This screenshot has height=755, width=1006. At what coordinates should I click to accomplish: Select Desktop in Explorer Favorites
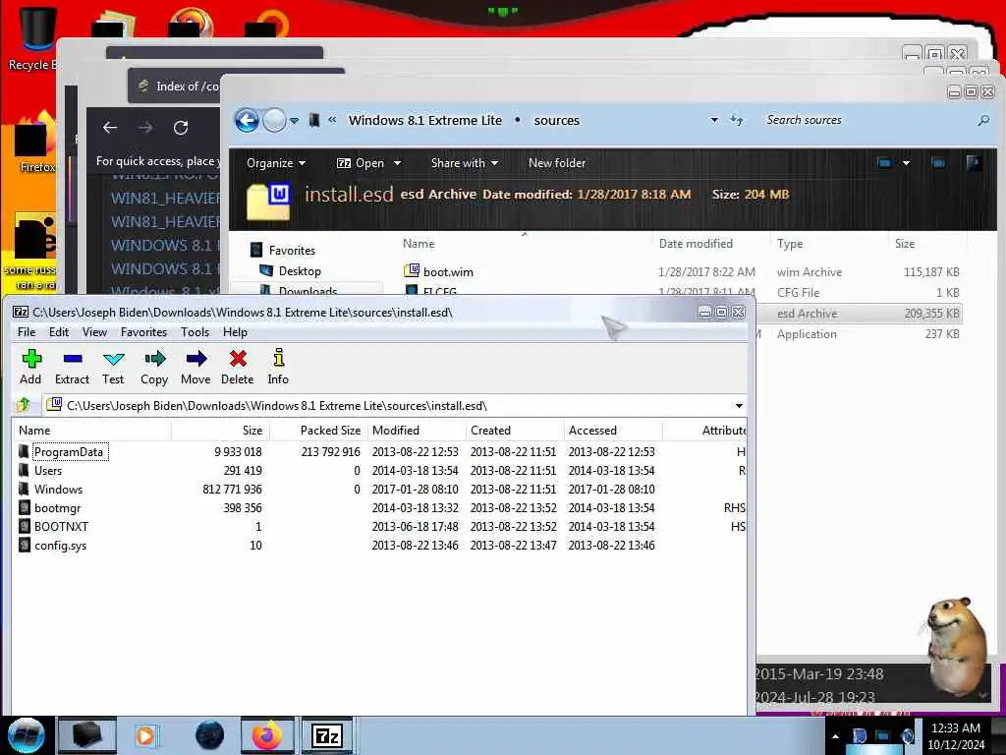point(300,271)
